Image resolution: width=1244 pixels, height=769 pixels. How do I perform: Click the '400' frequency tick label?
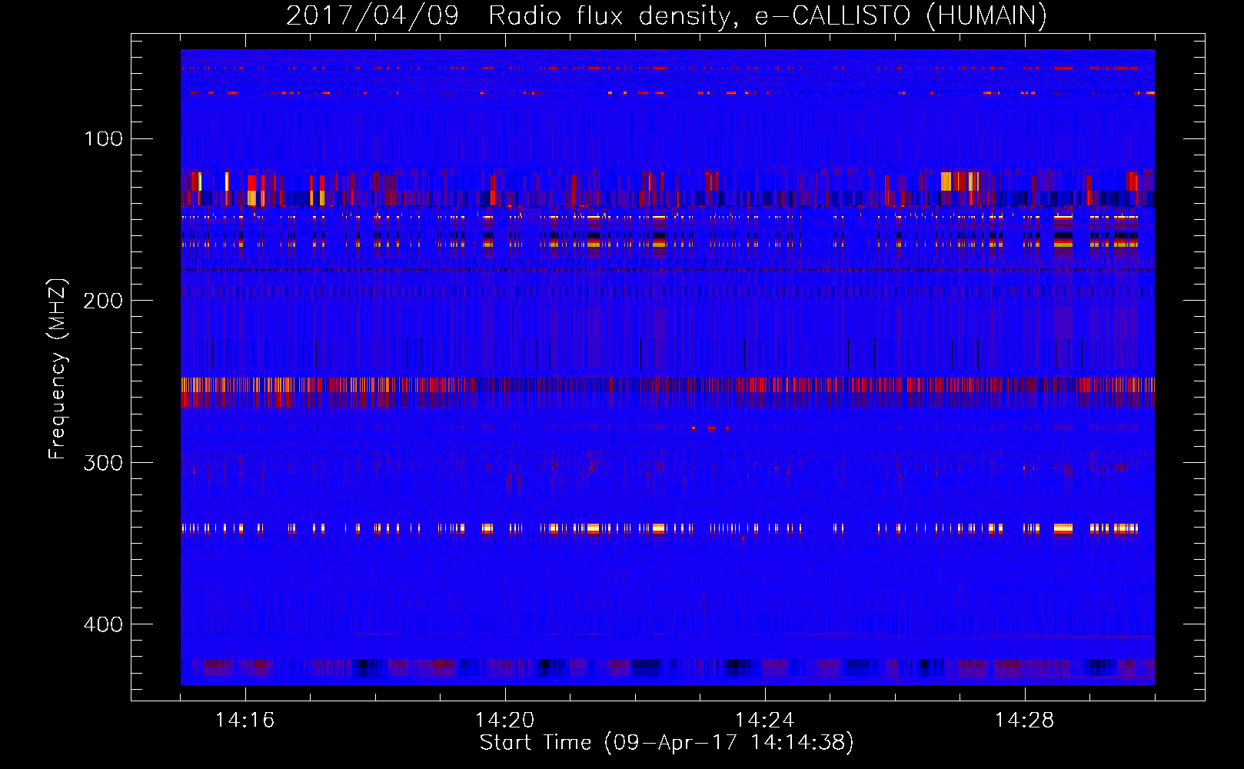point(103,624)
